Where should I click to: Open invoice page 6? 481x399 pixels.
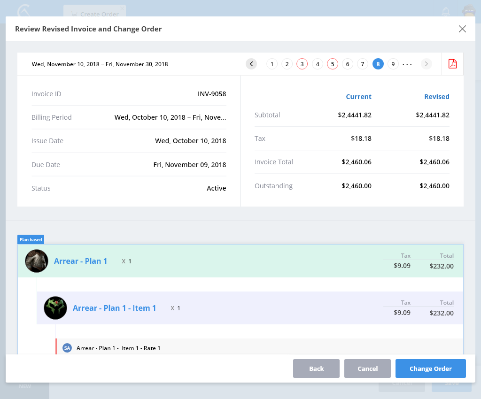[348, 64]
